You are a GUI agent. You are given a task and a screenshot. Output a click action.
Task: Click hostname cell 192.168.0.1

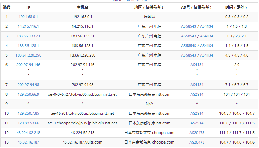click(82, 17)
